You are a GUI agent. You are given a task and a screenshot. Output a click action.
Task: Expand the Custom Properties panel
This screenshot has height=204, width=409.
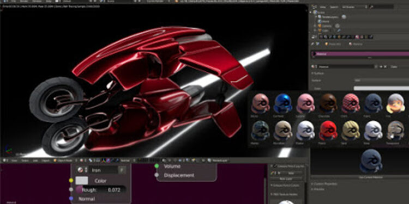coord(324,184)
